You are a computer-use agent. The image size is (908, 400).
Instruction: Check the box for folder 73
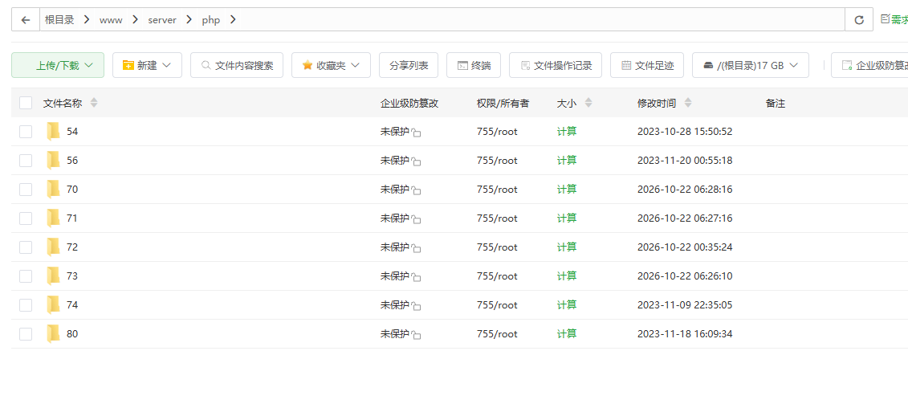[26, 276]
